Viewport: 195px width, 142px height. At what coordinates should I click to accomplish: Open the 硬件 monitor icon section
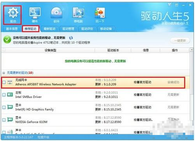tap(35, 15)
